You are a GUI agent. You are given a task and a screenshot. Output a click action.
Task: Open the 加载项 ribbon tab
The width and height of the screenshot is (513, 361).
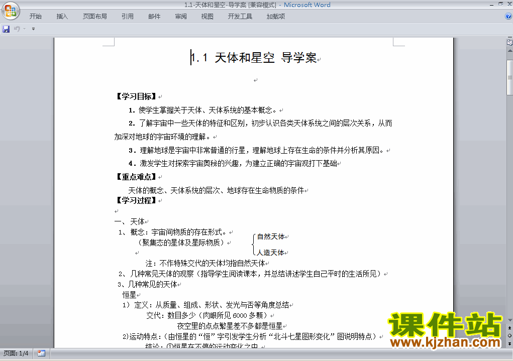pos(276,17)
